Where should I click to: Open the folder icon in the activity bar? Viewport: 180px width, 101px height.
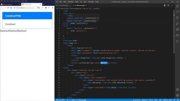177,35
